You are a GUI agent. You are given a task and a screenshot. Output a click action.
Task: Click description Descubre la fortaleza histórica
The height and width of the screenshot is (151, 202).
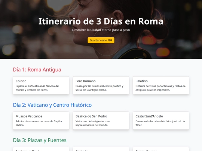pos(160,123)
